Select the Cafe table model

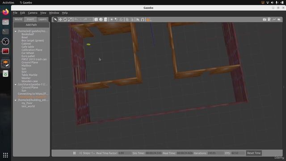[x=28, y=47]
